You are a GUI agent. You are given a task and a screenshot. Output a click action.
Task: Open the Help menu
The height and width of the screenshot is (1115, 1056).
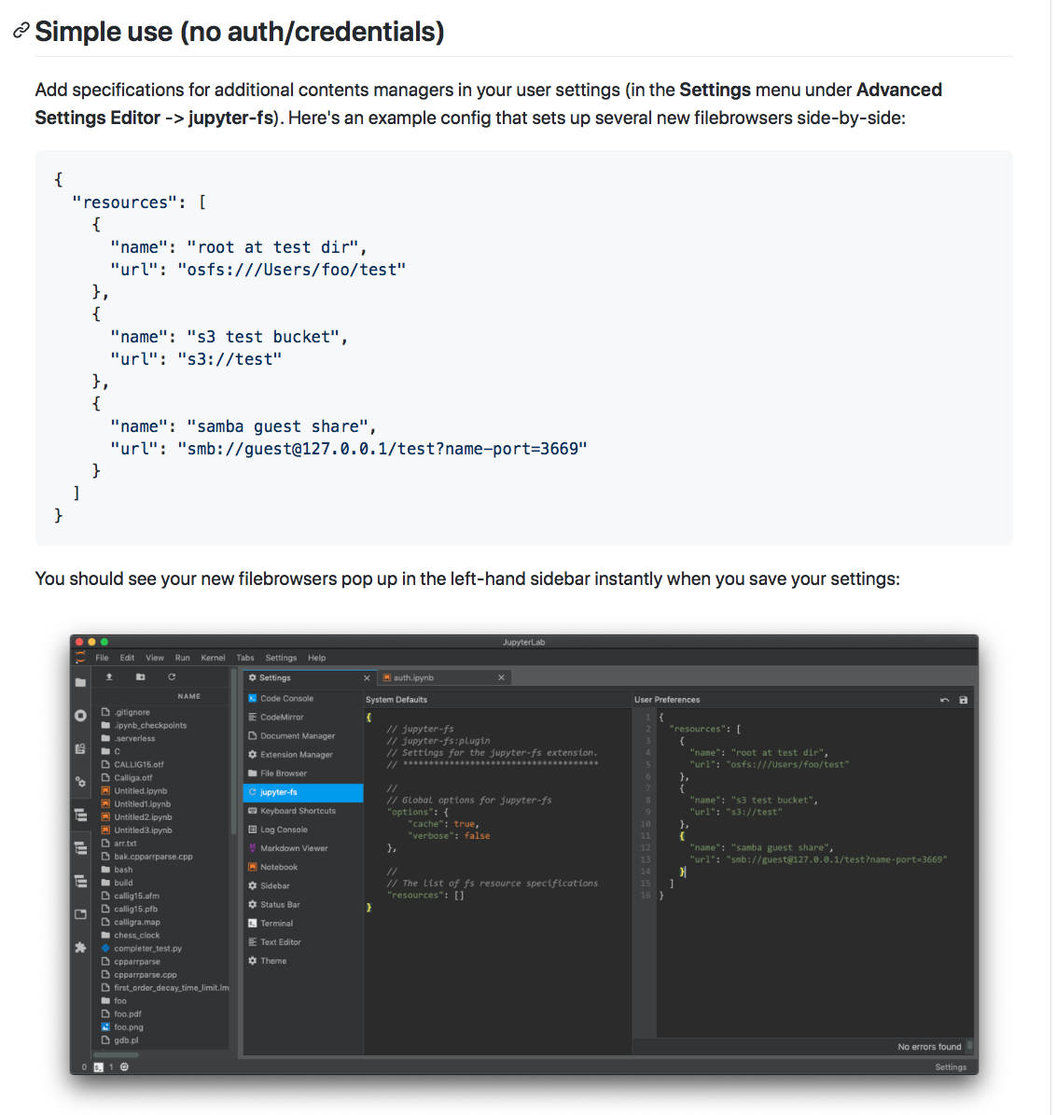(x=316, y=658)
